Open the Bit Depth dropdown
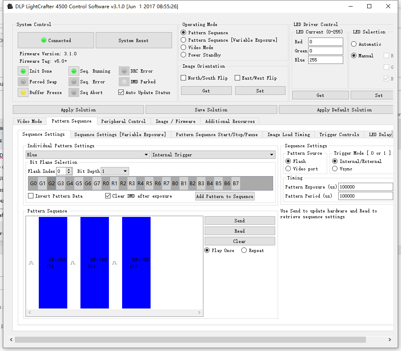The image size is (401, 351). (x=115, y=171)
